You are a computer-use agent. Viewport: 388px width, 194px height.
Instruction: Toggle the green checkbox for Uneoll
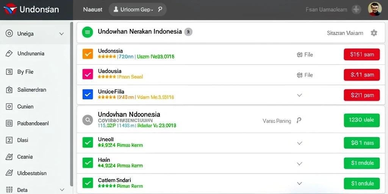[88, 142]
